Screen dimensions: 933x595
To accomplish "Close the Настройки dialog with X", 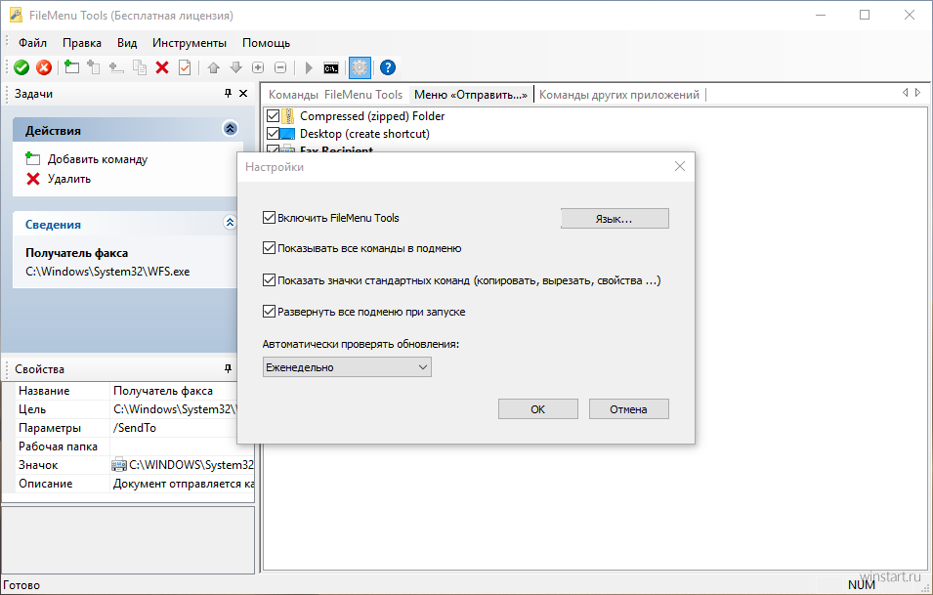I will coord(680,167).
